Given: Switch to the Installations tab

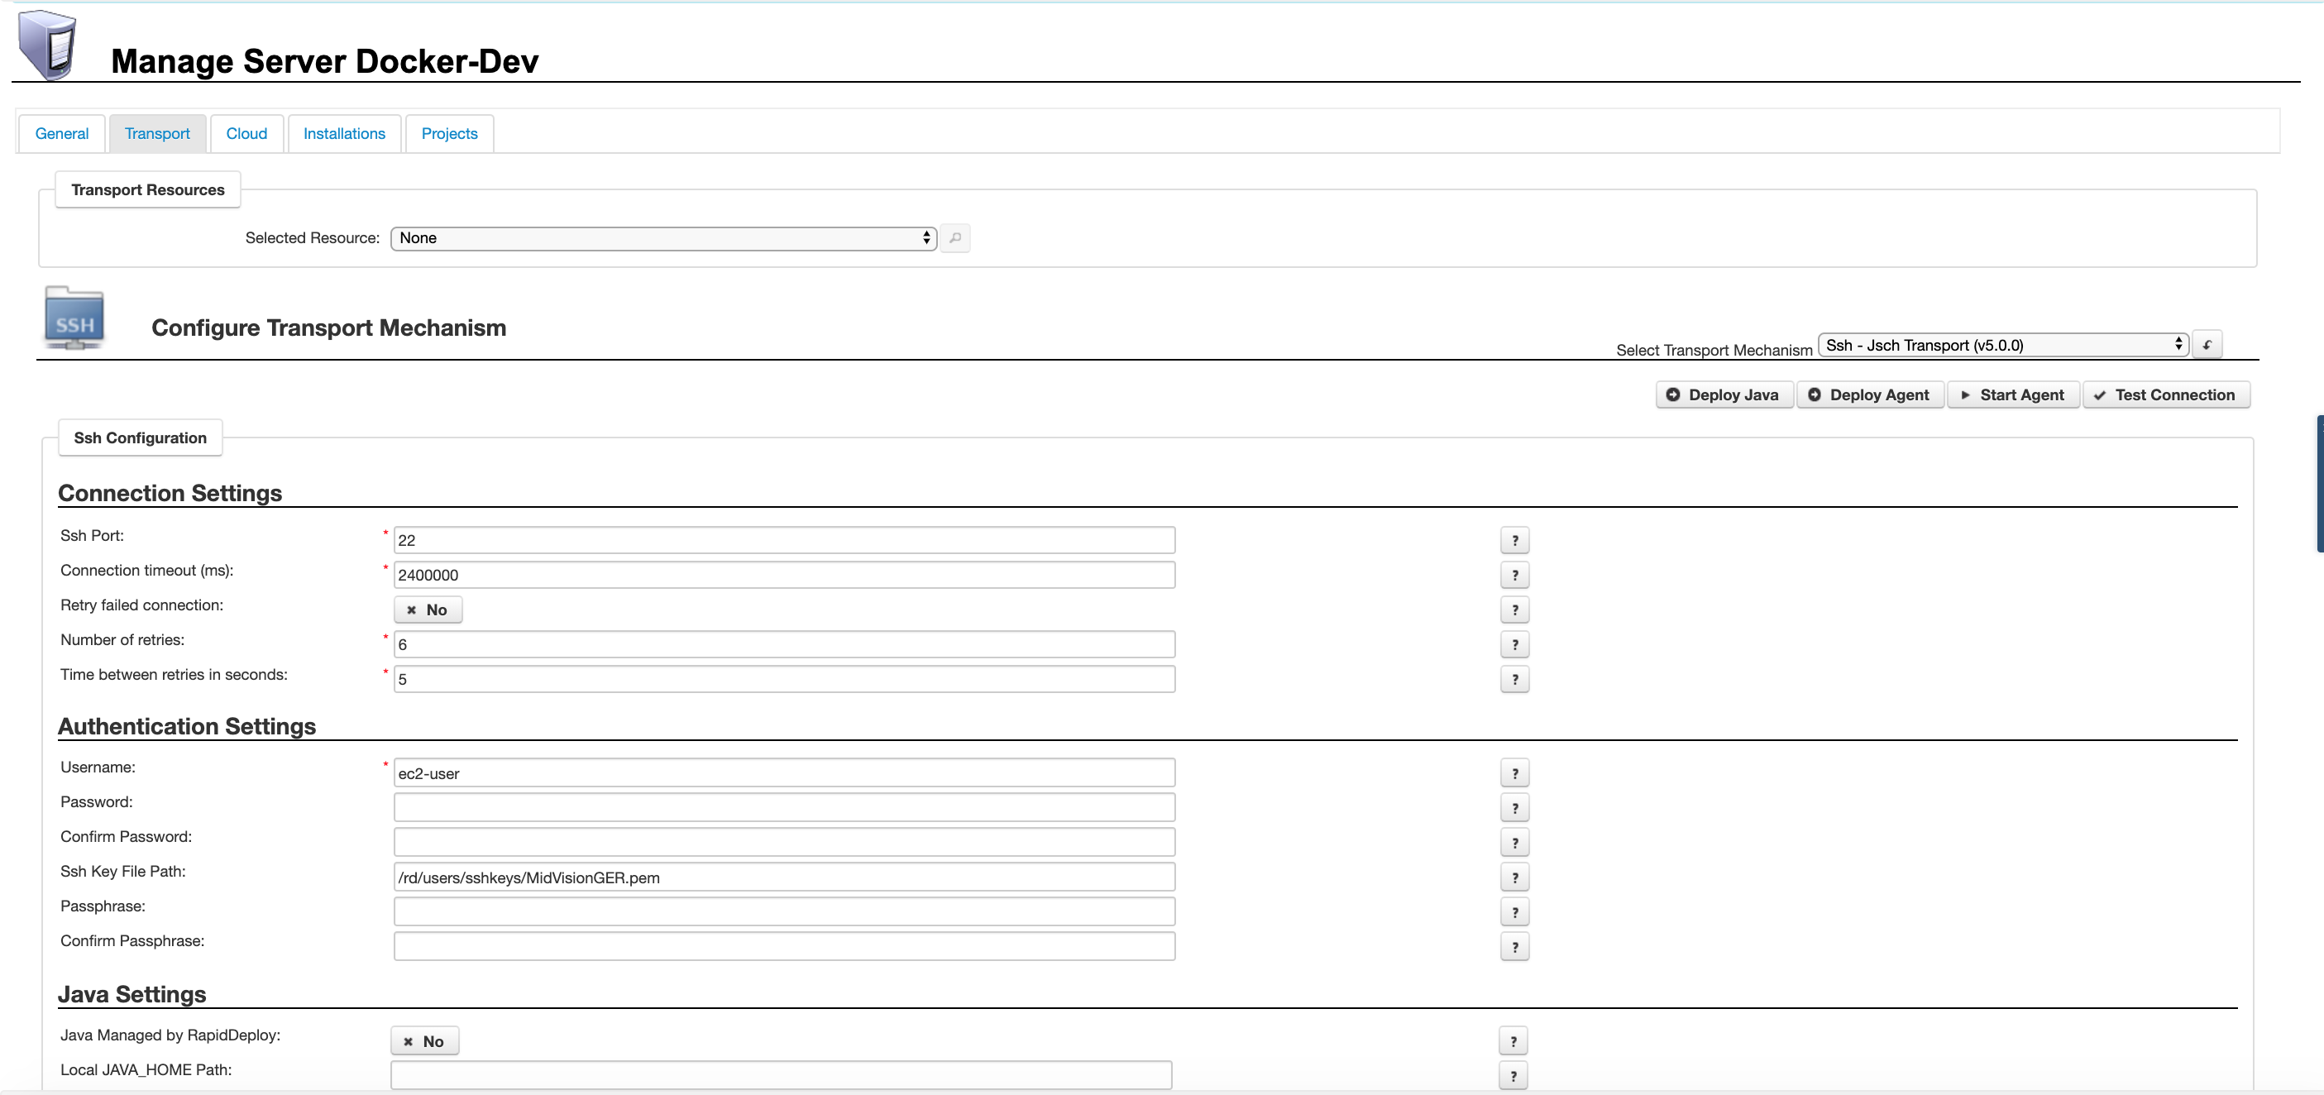Looking at the screenshot, I should pos(344,133).
